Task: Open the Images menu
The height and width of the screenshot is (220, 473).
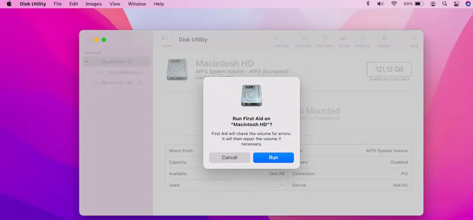Action: click(x=94, y=4)
